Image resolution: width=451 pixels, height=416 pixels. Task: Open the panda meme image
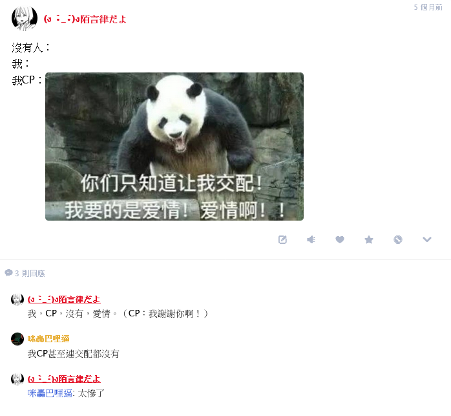[x=174, y=146]
